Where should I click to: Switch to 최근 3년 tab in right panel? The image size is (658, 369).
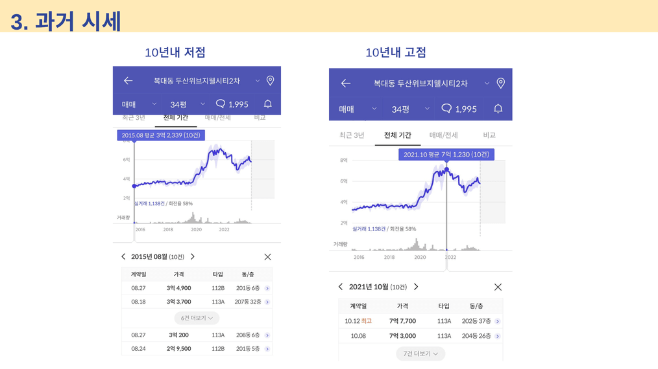(x=352, y=135)
